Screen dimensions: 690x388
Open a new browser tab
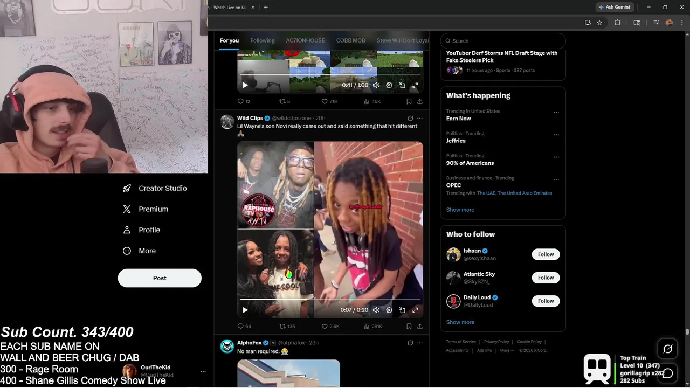pyautogui.click(x=266, y=7)
